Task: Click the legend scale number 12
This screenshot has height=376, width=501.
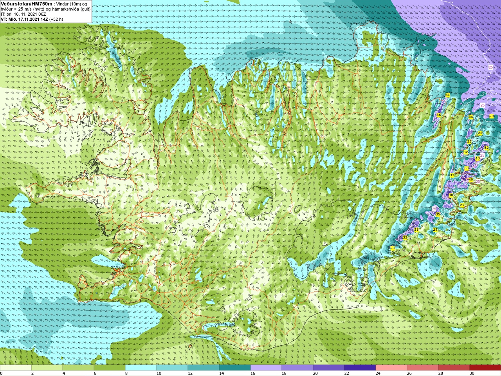Action: tap(190, 373)
